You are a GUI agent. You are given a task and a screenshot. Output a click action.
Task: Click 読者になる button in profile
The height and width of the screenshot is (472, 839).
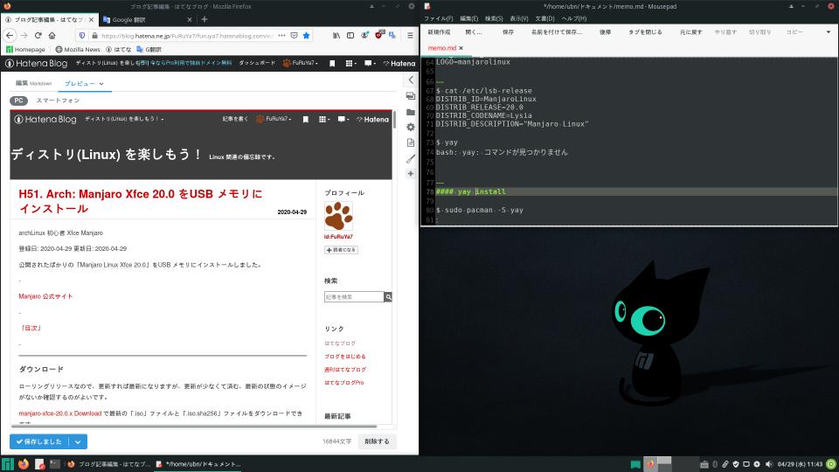pyautogui.click(x=341, y=250)
